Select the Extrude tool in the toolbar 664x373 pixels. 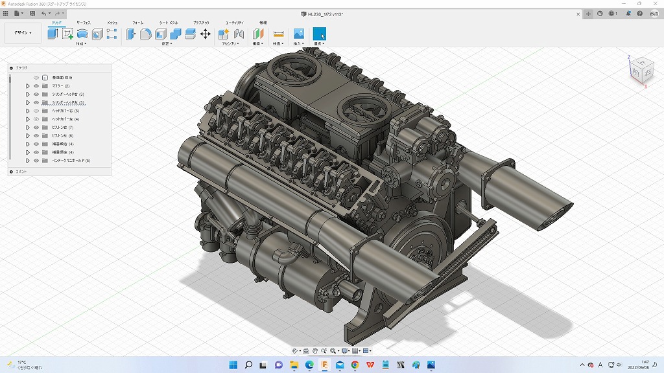coord(53,34)
